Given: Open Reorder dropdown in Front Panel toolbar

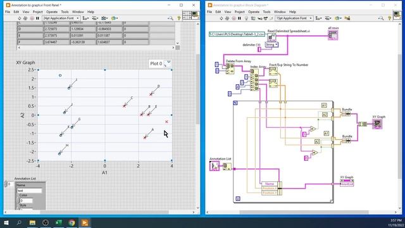Looking at the screenshot, I should (x=114, y=18).
